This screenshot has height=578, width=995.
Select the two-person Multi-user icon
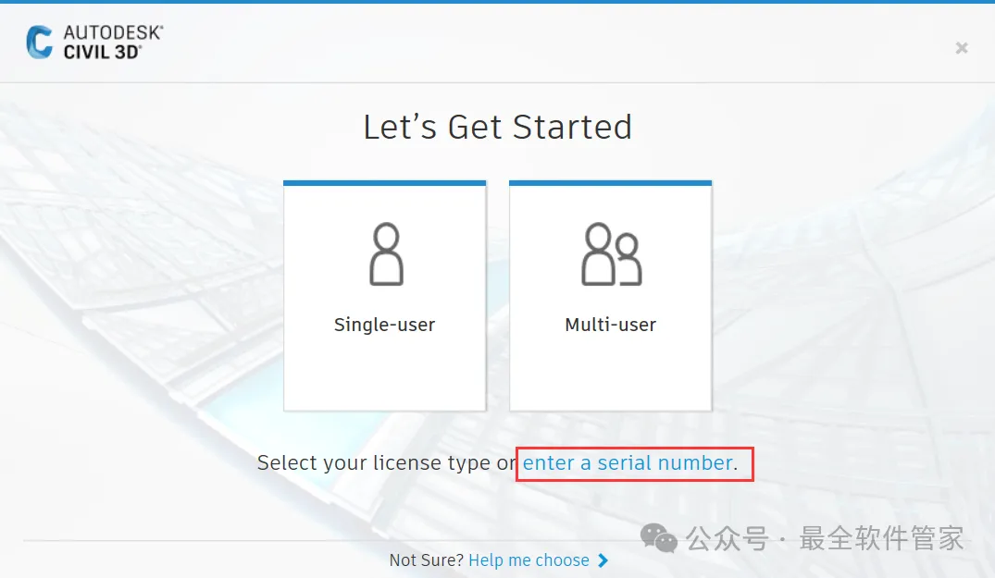click(x=612, y=254)
